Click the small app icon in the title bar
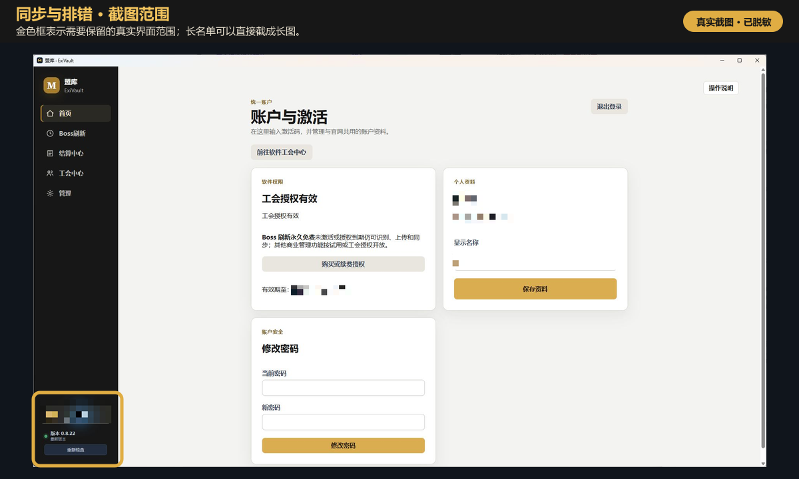The height and width of the screenshot is (479, 799). click(x=40, y=60)
